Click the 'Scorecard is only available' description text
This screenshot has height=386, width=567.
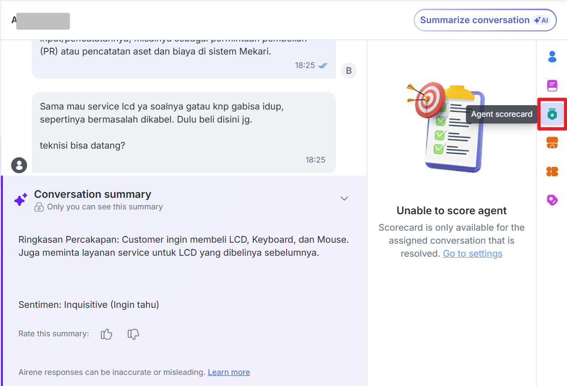pyautogui.click(x=451, y=240)
